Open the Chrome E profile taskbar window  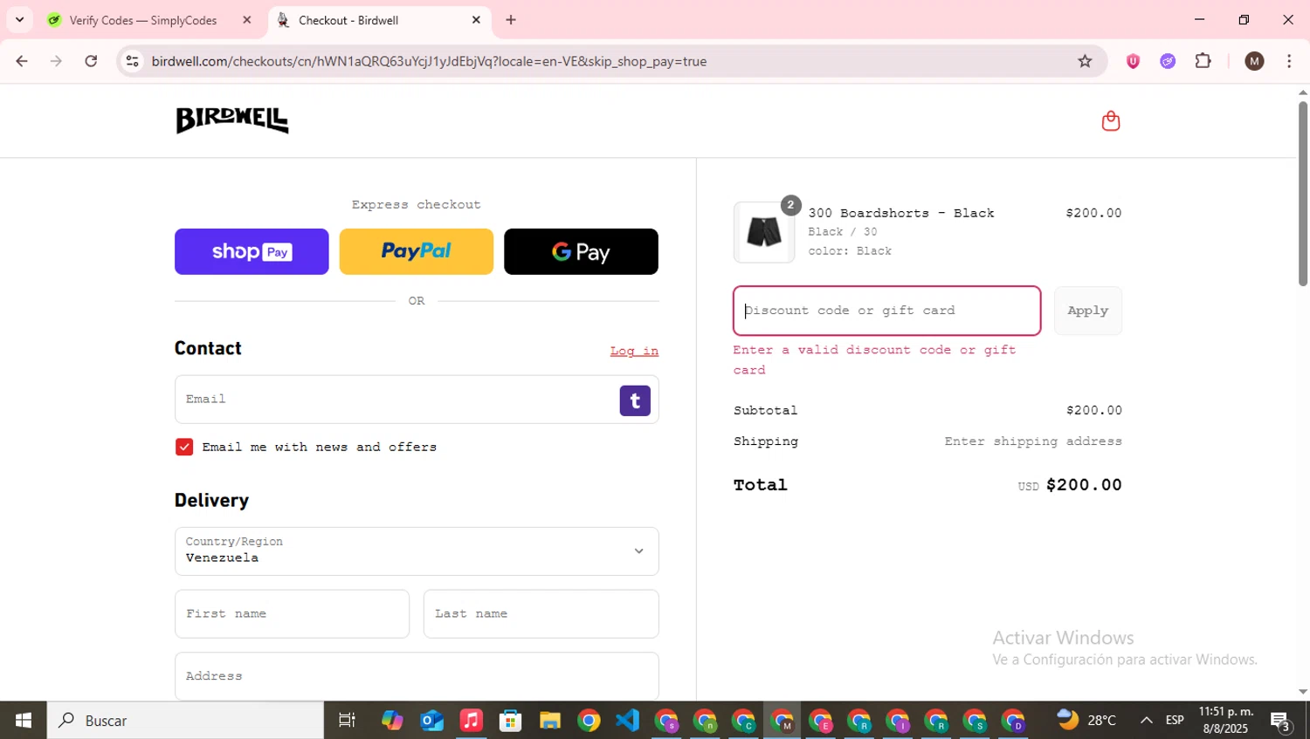821,721
